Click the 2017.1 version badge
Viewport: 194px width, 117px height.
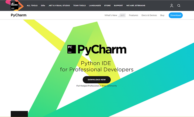coord(122,15)
